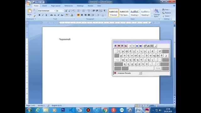Open Yandex browser from the taskbar
The height and width of the screenshot is (113, 201).
coord(113,110)
